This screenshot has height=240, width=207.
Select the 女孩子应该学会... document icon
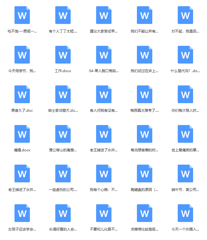pos(22,213)
